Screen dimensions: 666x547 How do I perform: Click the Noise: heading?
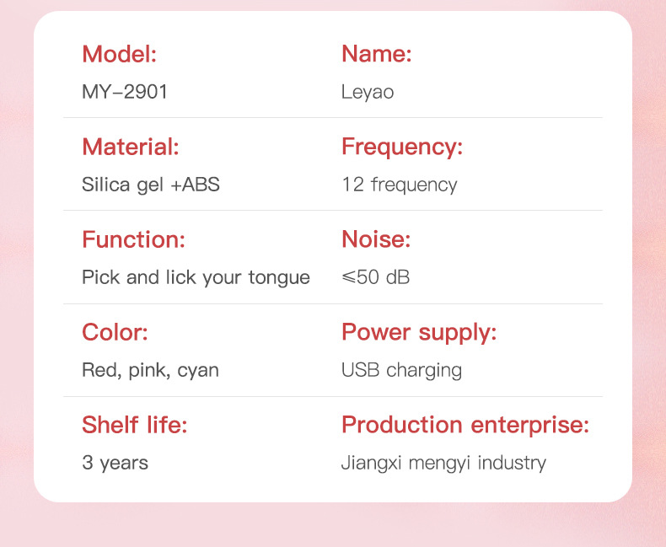(x=375, y=240)
